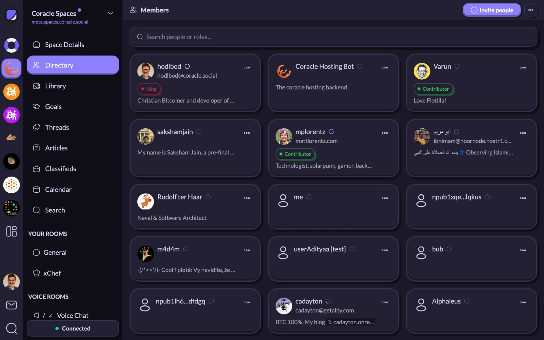The width and height of the screenshot is (544, 340).
Task: Open the meta.spaces.coracle.social link
Action: pyautogui.click(x=60, y=22)
